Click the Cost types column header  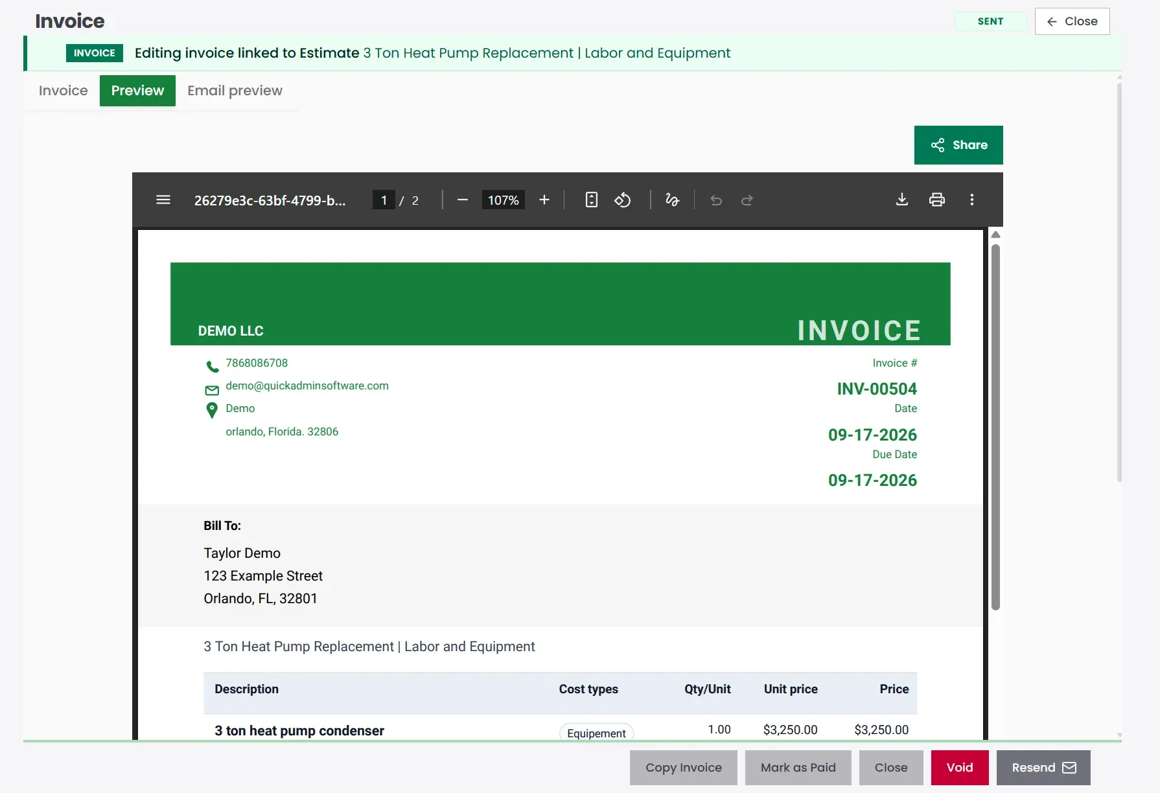588,689
